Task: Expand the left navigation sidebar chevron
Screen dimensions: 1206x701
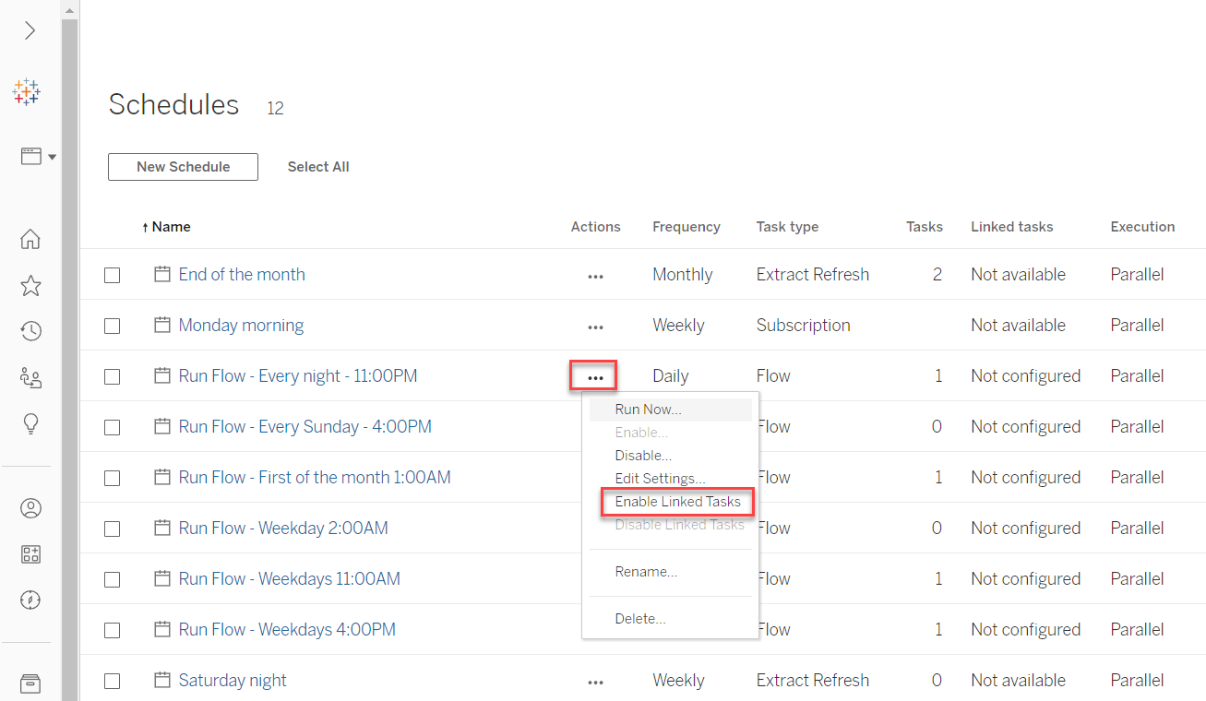Action: 30,30
